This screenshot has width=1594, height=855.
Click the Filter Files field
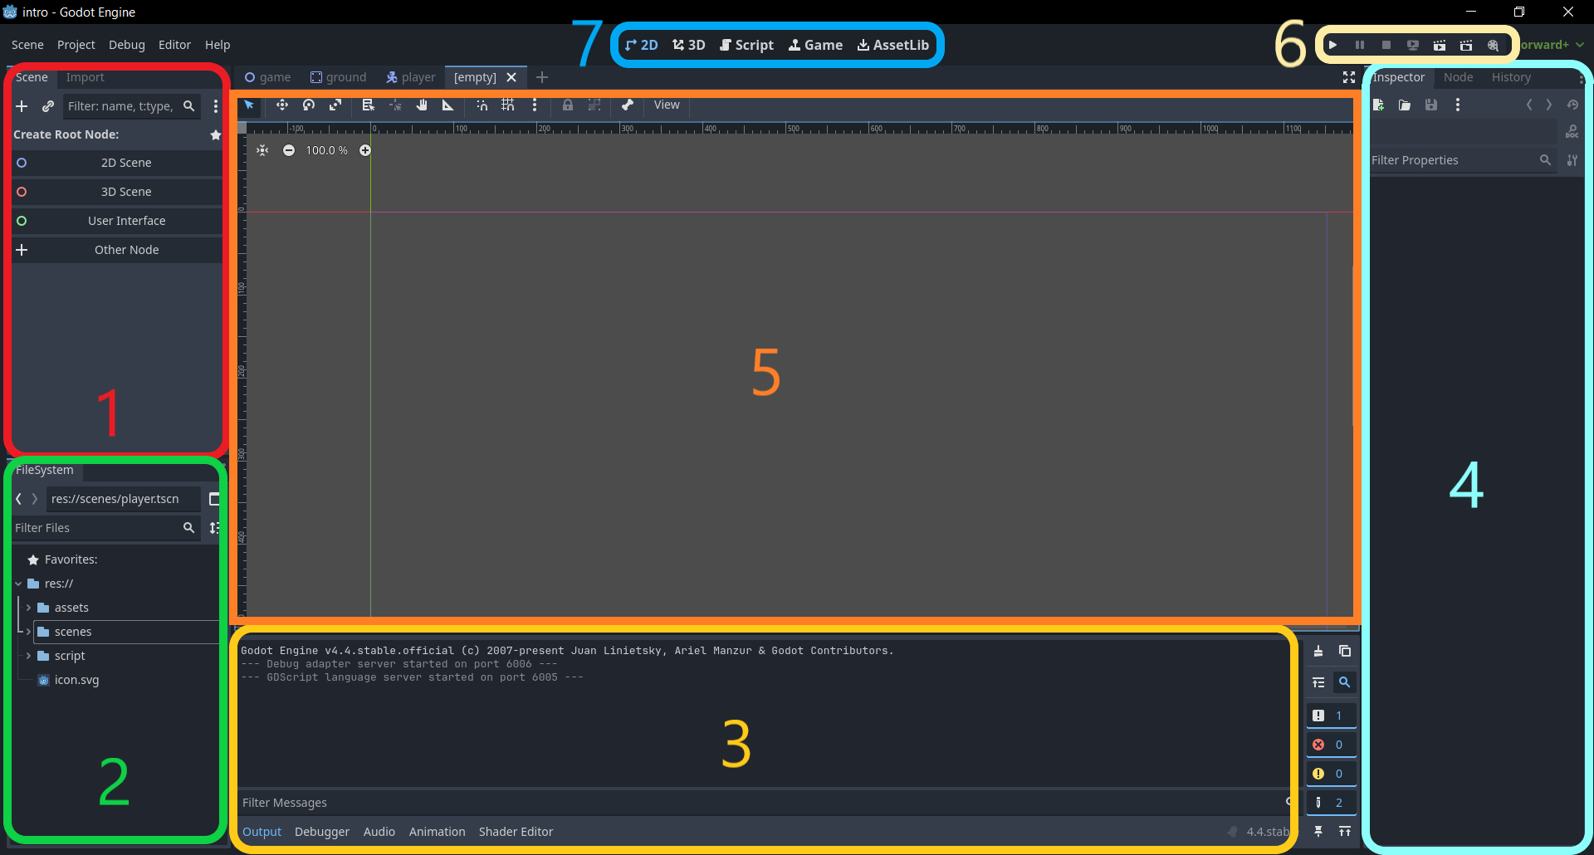105,528
